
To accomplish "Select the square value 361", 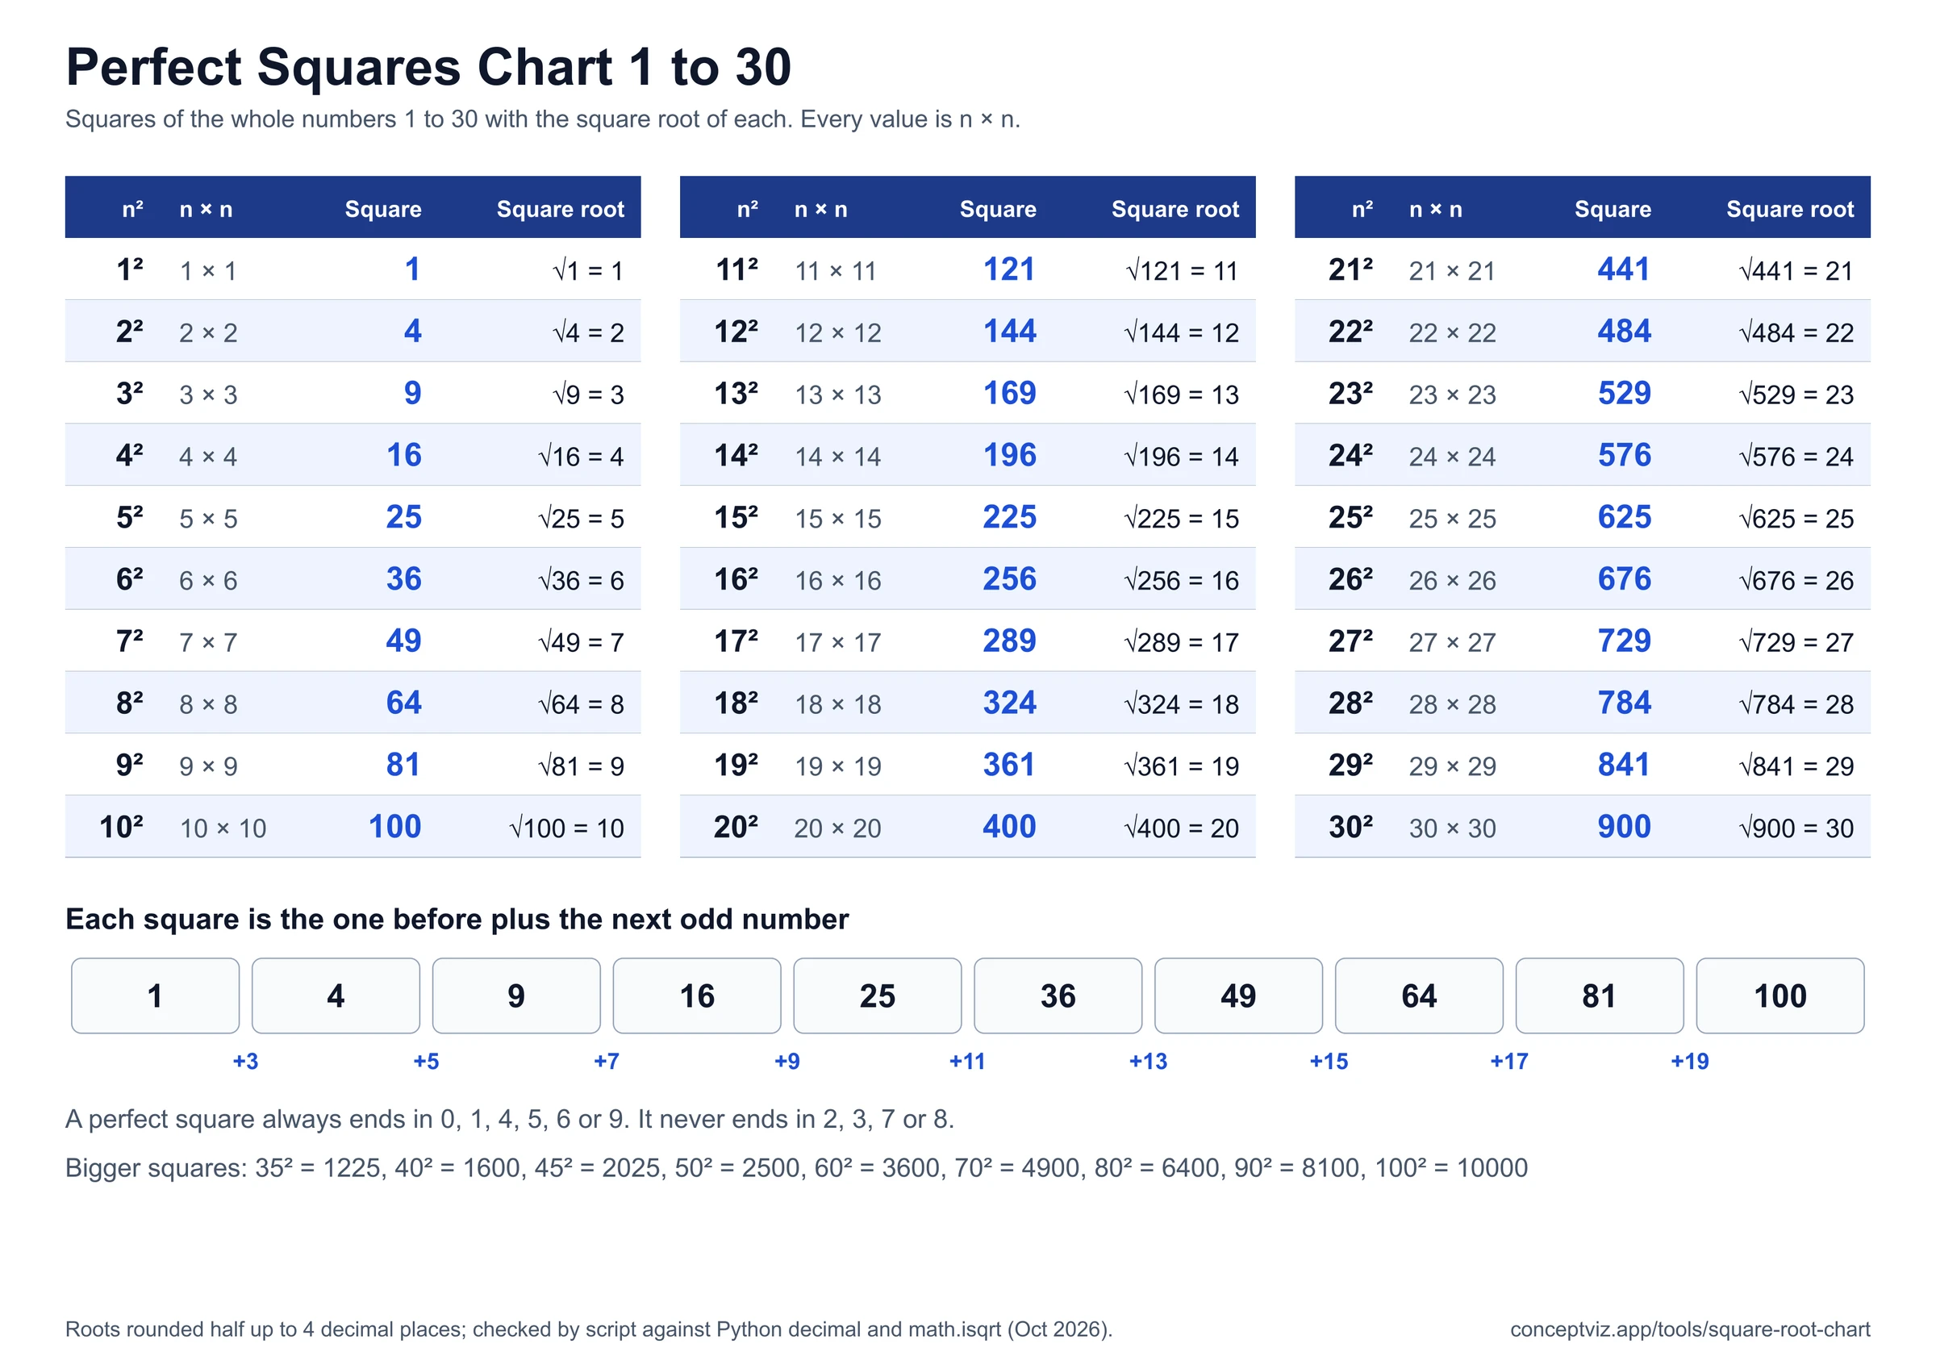I will [x=1009, y=765].
